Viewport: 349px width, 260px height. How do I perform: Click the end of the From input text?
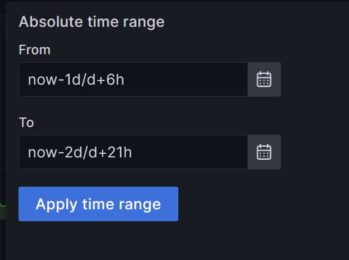[x=125, y=79]
